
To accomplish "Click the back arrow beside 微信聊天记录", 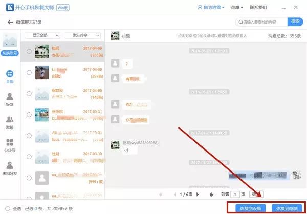I will 10,22.
